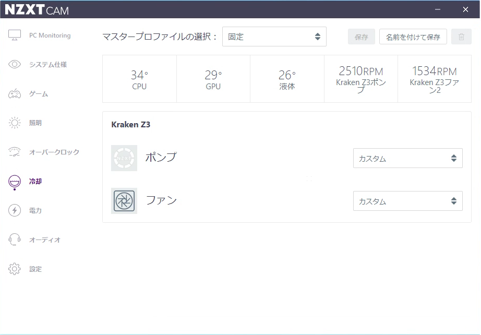Open the 照明 lighting section

point(35,123)
